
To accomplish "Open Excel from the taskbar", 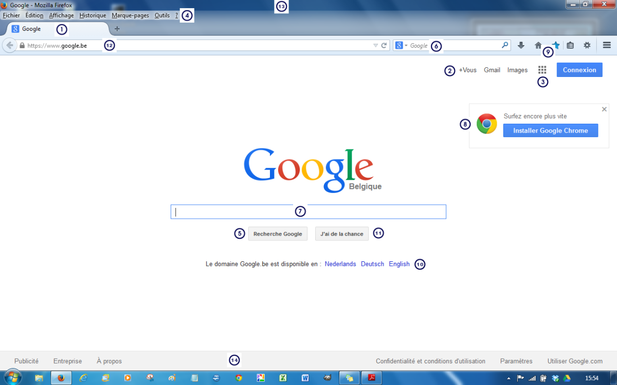I will [x=283, y=378].
